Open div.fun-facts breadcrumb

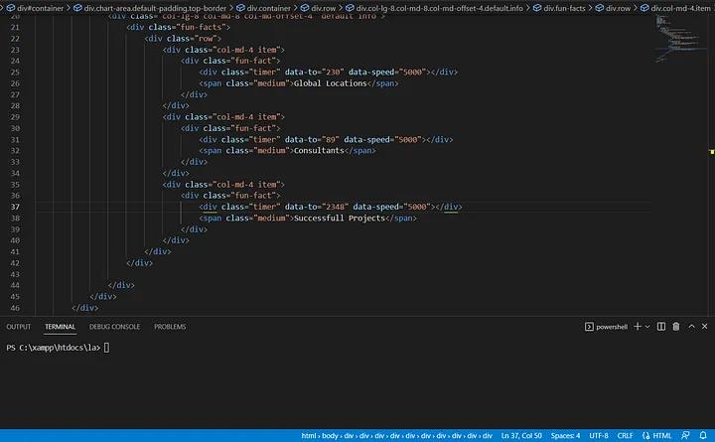click(x=564, y=8)
